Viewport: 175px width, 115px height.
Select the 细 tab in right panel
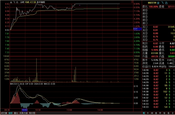152,113
